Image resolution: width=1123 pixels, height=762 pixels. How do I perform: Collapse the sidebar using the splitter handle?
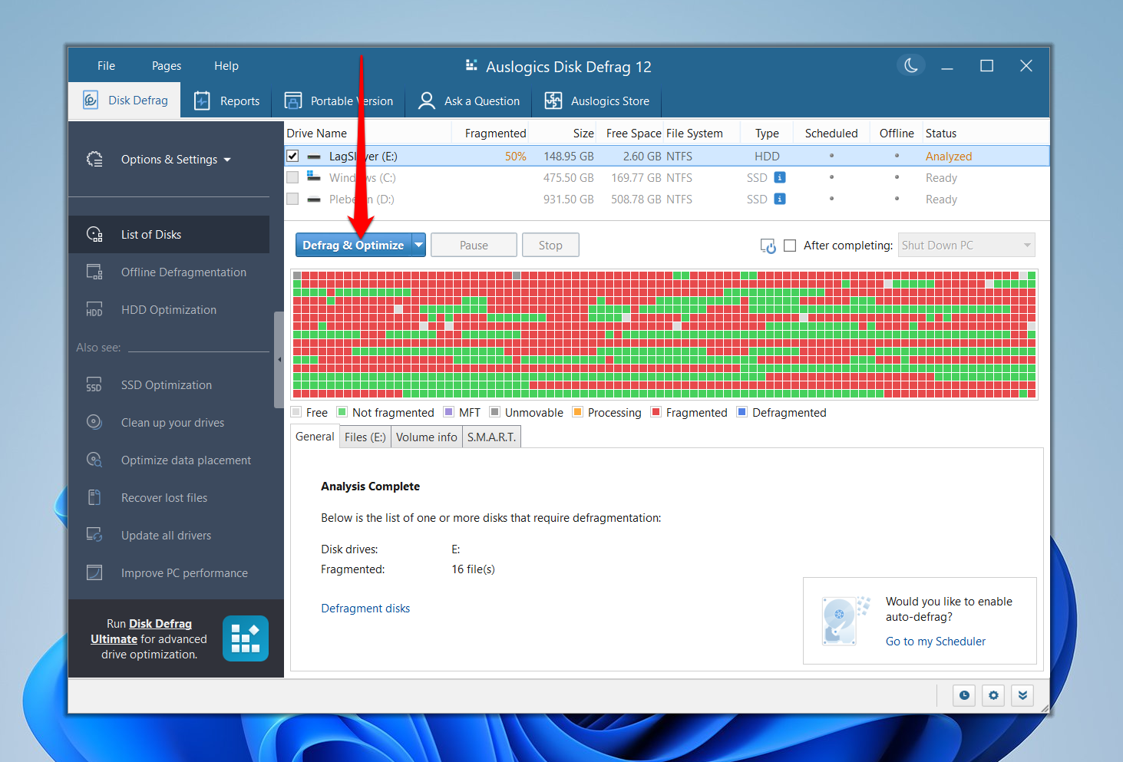279,359
